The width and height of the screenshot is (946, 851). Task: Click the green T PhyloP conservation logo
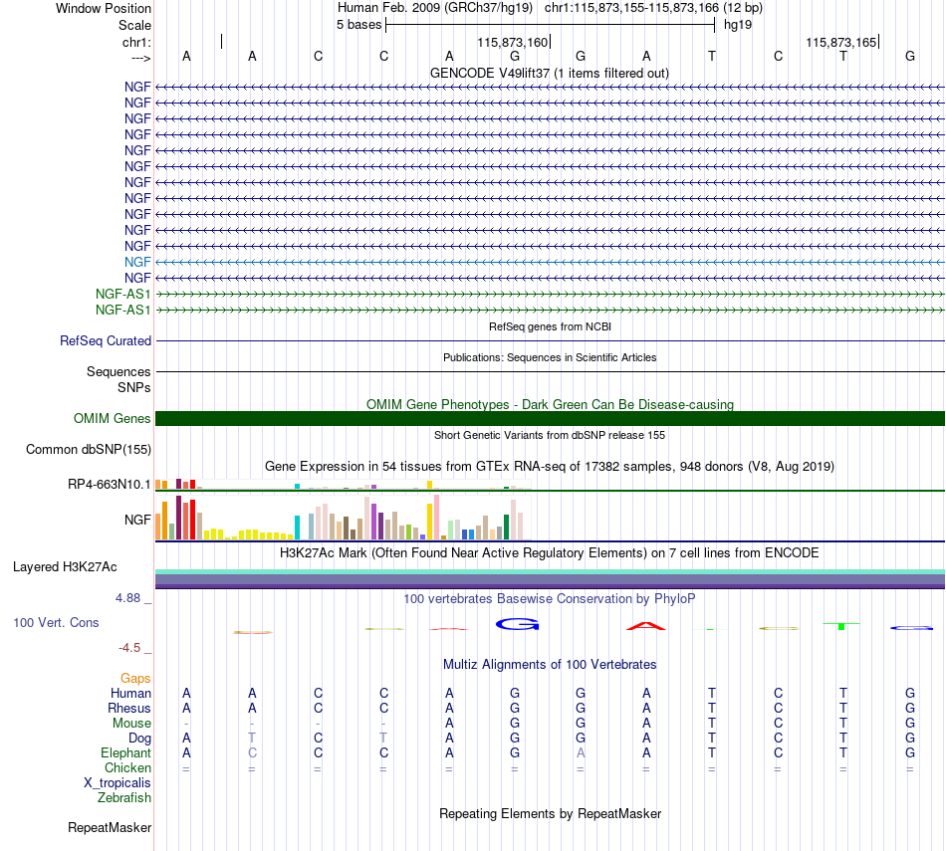tap(841, 626)
